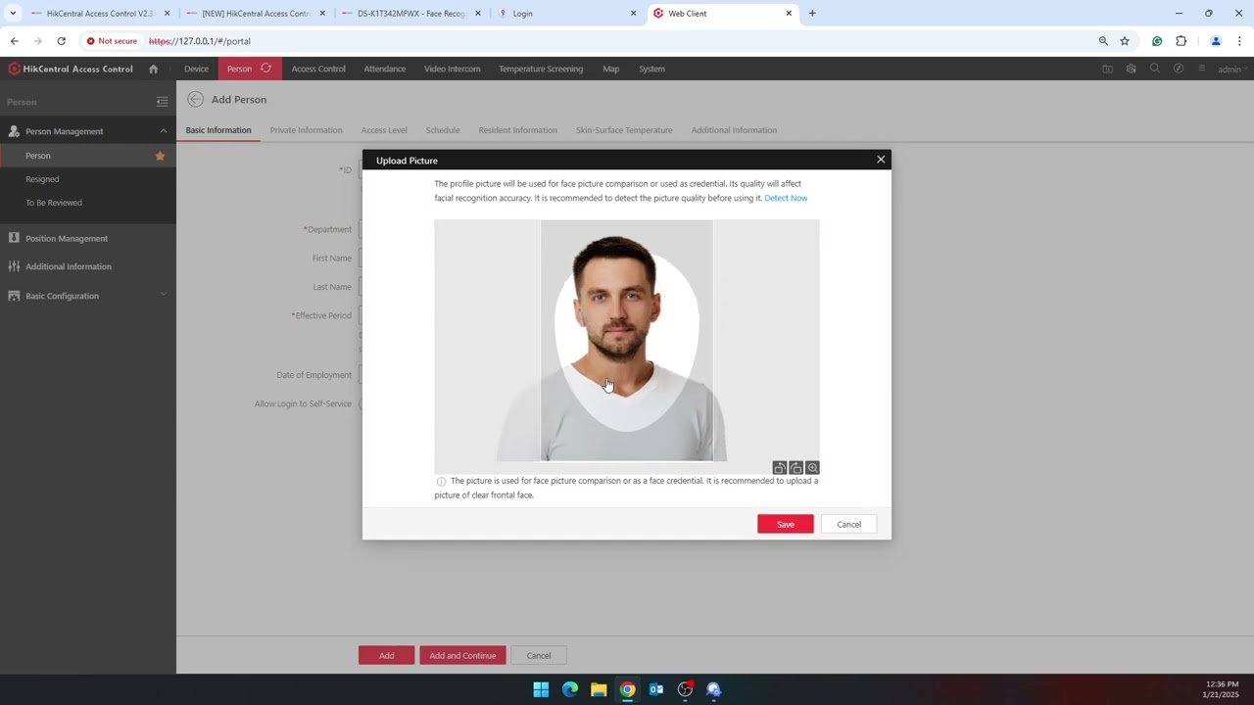Open the Device menu
The image size is (1254, 705).
point(196,69)
